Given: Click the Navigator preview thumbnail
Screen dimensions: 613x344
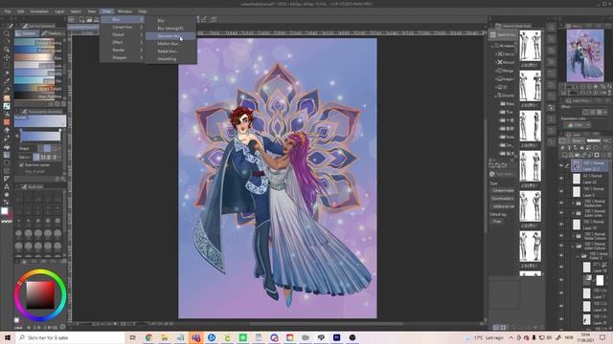Looking at the screenshot, I should 585,55.
